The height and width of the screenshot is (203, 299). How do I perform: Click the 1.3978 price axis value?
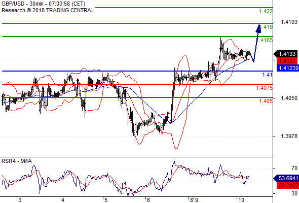[x=289, y=136]
